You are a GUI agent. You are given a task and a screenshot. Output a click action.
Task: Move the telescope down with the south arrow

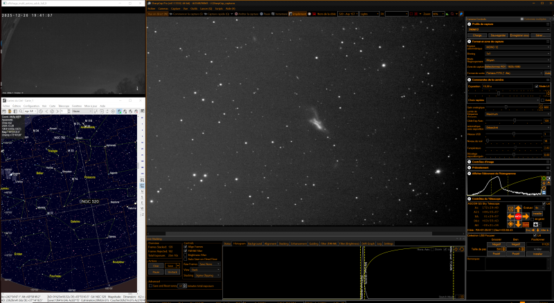[518, 224]
